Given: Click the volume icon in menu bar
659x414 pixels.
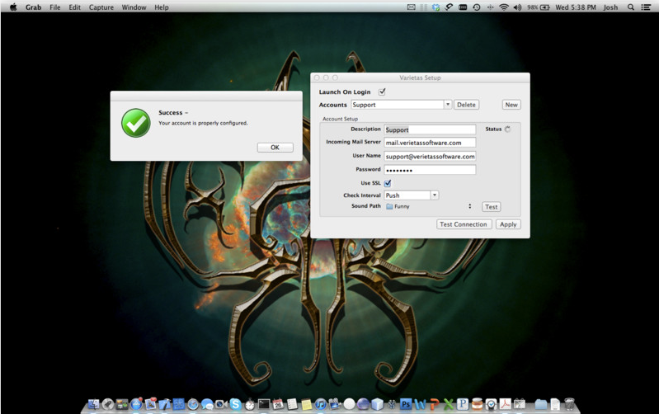Looking at the screenshot, I should pyautogui.click(x=517, y=7).
